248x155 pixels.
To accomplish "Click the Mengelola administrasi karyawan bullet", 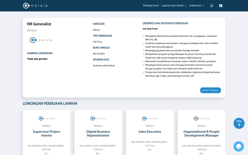I will click(181, 38).
